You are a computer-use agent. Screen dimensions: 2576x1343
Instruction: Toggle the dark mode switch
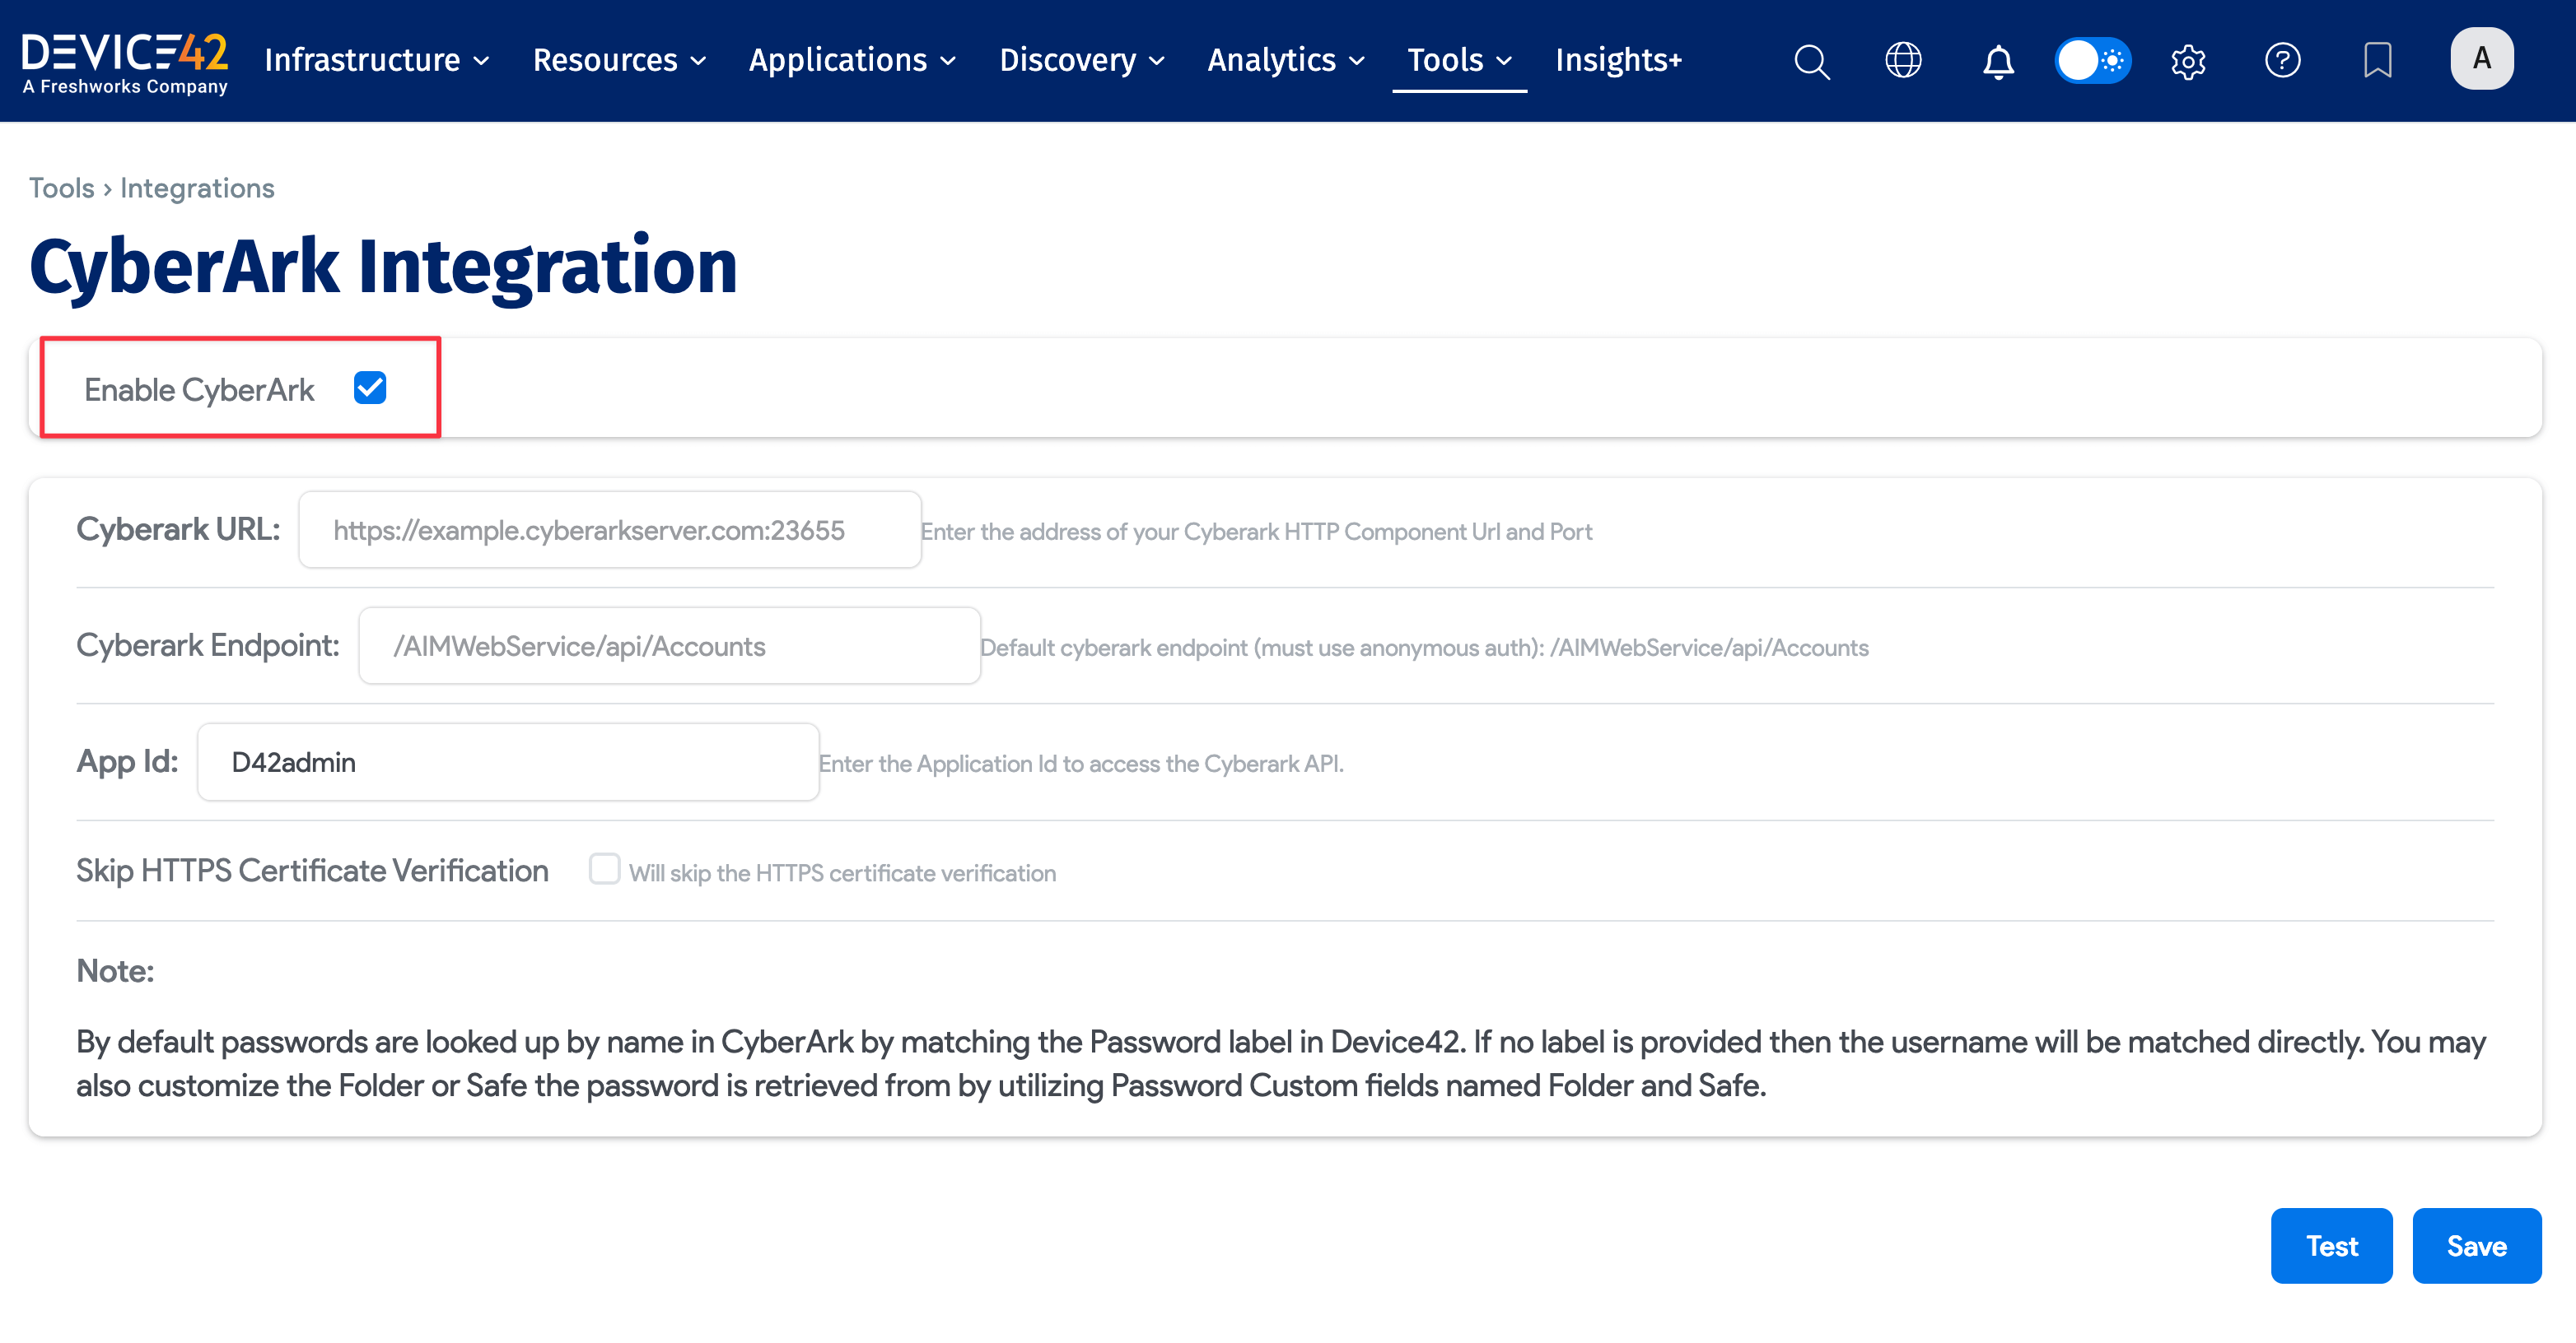click(2093, 61)
